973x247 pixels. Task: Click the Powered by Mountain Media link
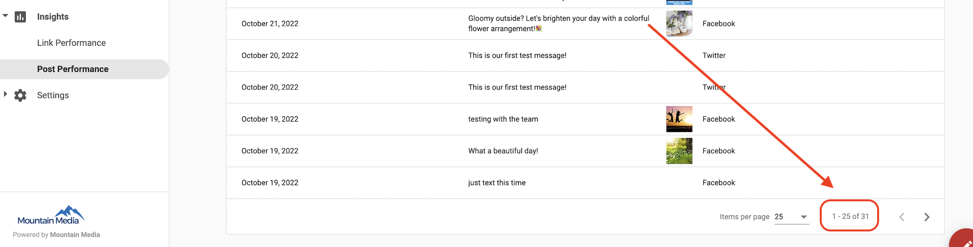click(x=56, y=235)
